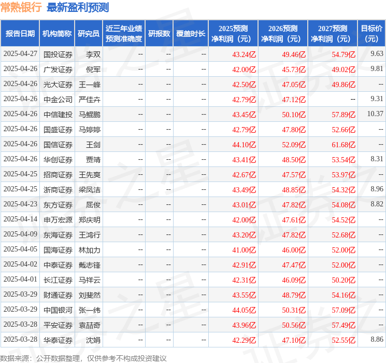Click the 目标价 column header
The width and height of the screenshot is (386, 363).
click(x=371, y=34)
